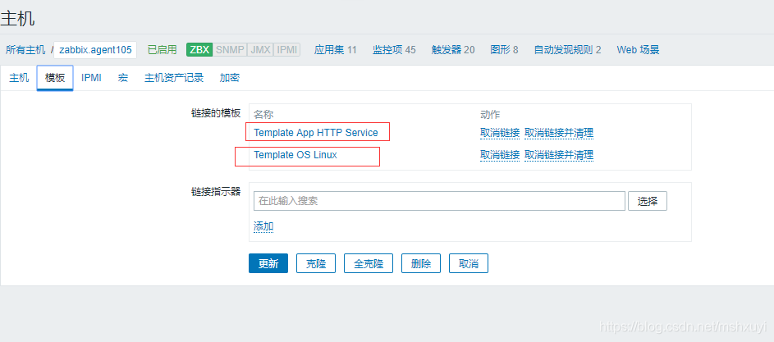Click the green ZBX availability badge
Screen dimensions: 774x342
coord(199,50)
